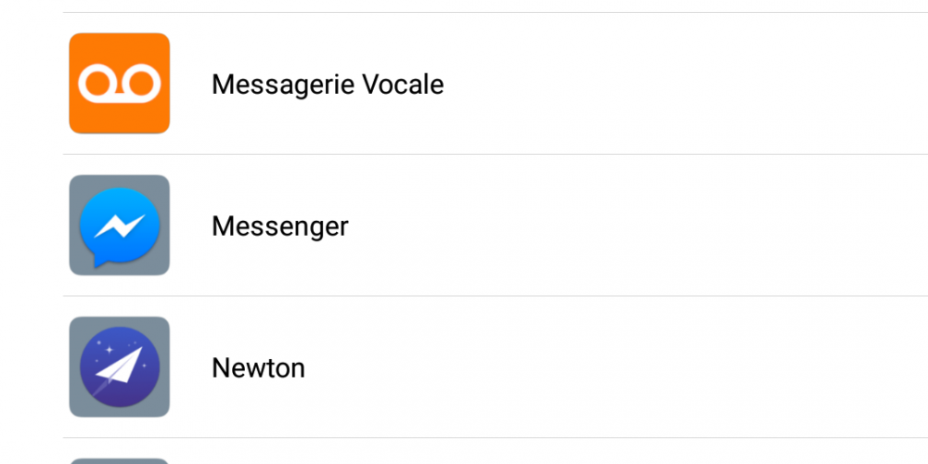Choose the "Messenger" text label
928x464 pixels.
(280, 226)
